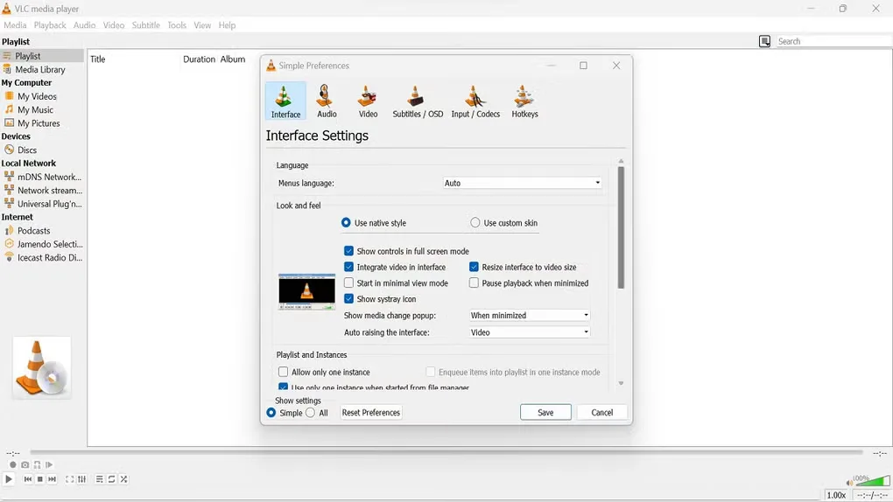Click the playback seek bar

[x=446, y=452]
